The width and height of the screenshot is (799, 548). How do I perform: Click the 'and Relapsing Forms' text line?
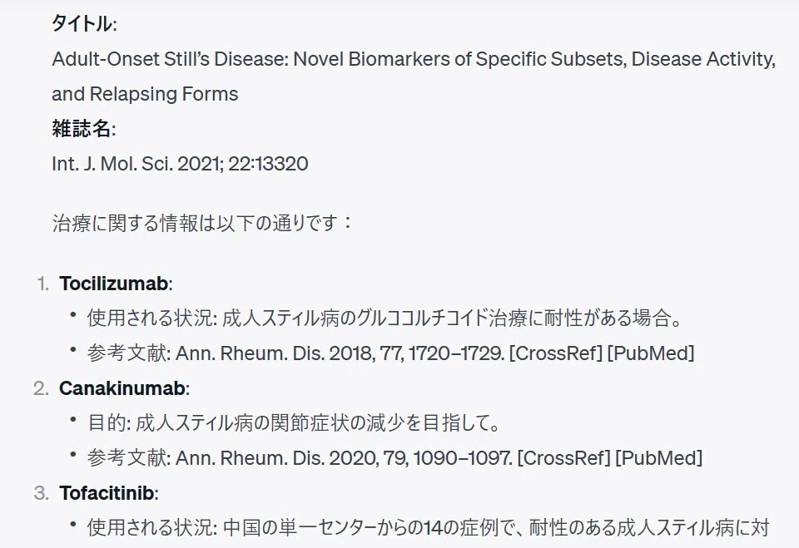pos(145,94)
